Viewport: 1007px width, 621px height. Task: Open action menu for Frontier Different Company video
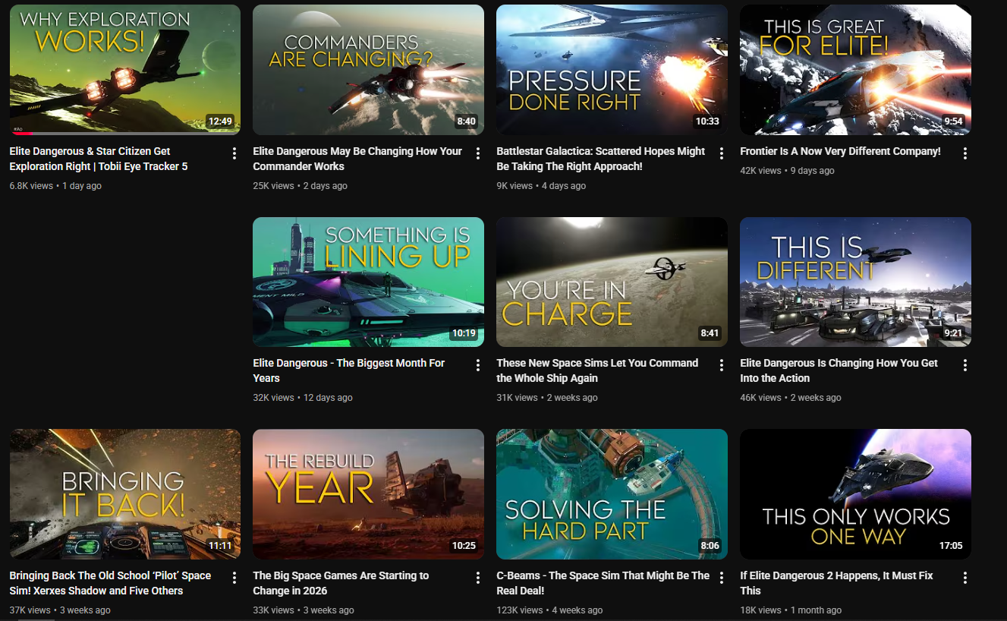click(x=965, y=153)
